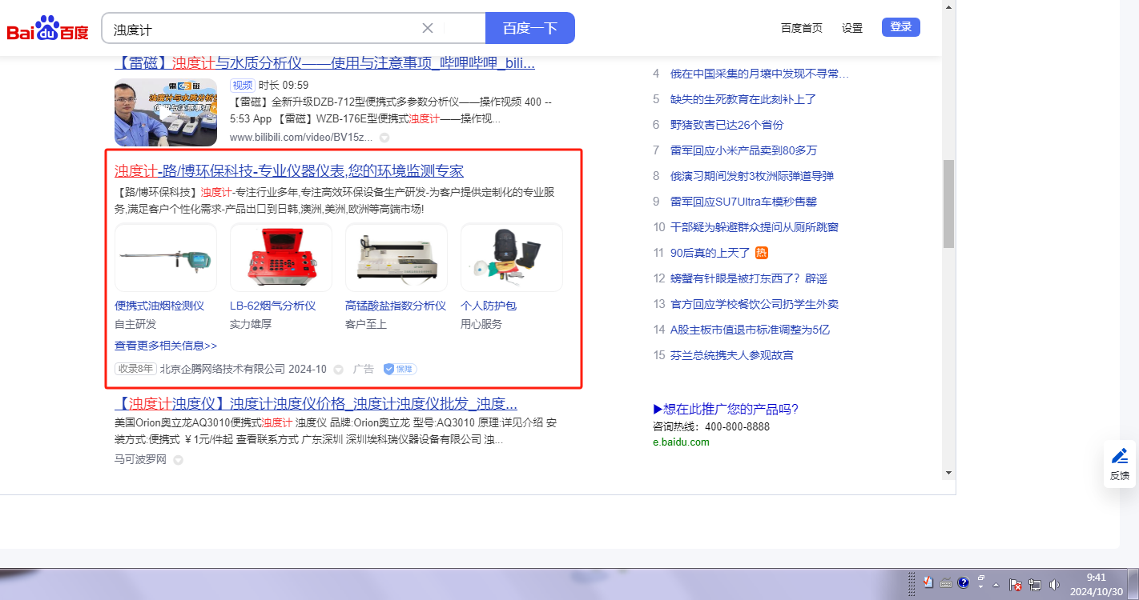Viewport: 1139px width, 600px height.
Task: Click the 登录 login button
Action: (x=901, y=27)
